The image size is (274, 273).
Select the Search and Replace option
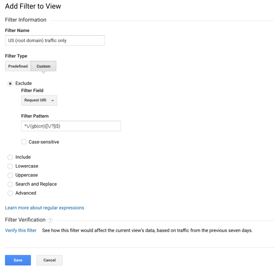pyautogui.click(x=10, y=184)
